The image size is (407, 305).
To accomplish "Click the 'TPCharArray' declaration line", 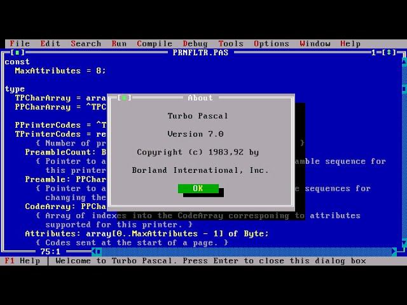I will pos(60,98).
